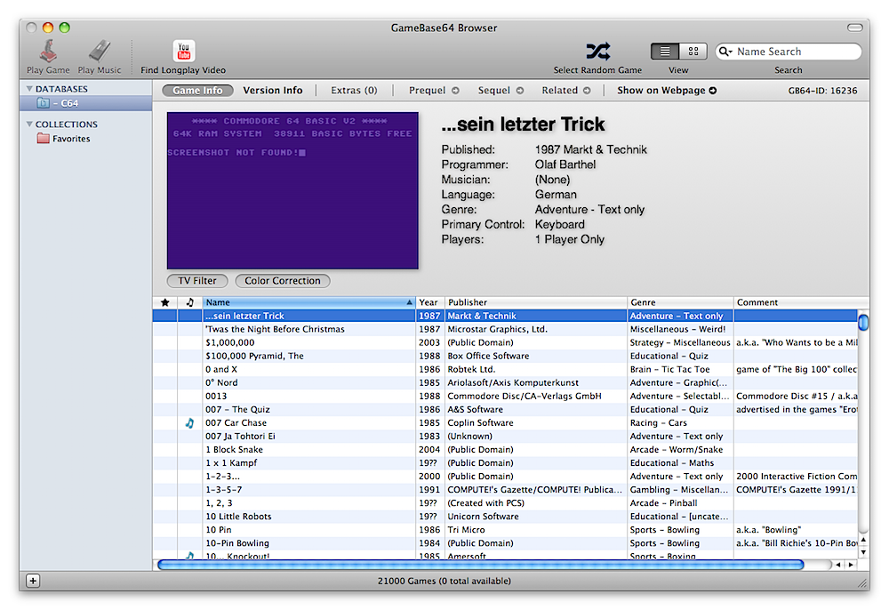This screenshot has height=610, width=889.
Task: Click the horizontal scroll right arrow
Action: click(851, 565)
